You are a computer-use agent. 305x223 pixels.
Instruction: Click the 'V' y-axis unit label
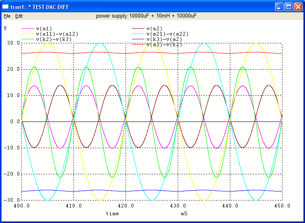point(5,28)
